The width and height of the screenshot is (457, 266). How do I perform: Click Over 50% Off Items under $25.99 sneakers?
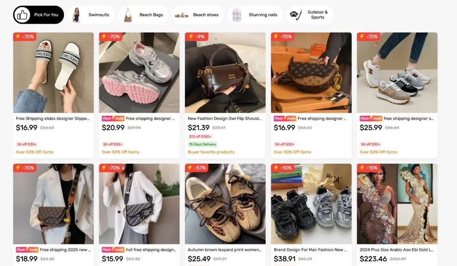[378, 152]
